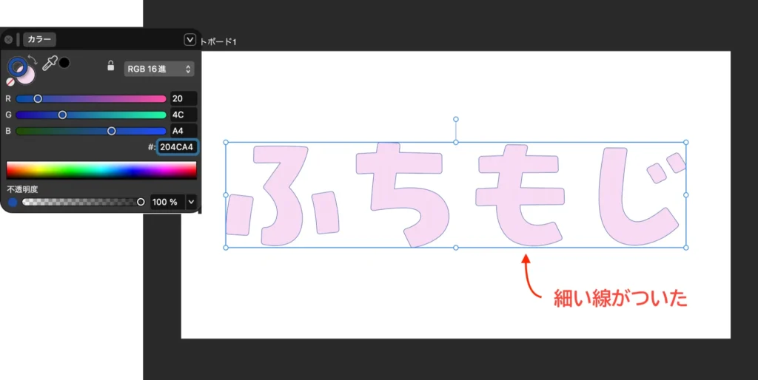Toggle the color lock padlock

[110, 65]
